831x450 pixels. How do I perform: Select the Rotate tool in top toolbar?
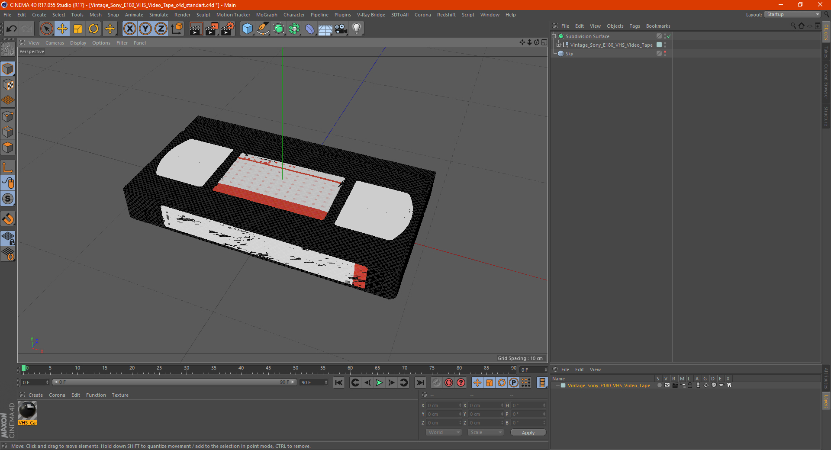[93, 29]
